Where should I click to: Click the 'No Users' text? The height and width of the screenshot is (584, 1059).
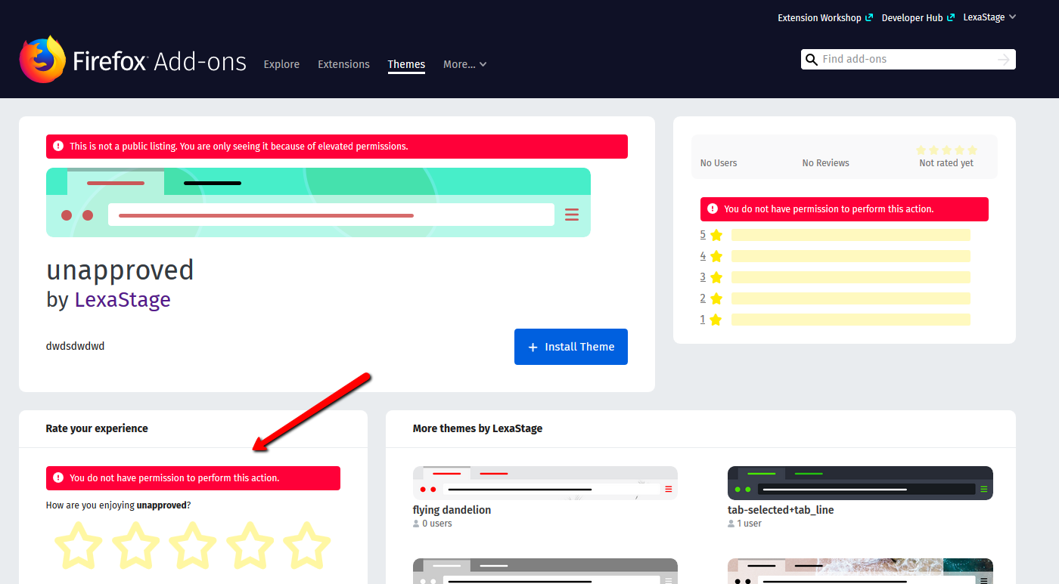click(x=719, y=163)
